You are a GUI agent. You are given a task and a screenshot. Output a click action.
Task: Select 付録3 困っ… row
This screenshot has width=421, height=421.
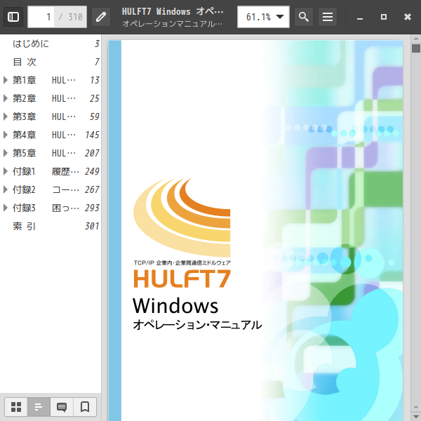tap(51, 208)
